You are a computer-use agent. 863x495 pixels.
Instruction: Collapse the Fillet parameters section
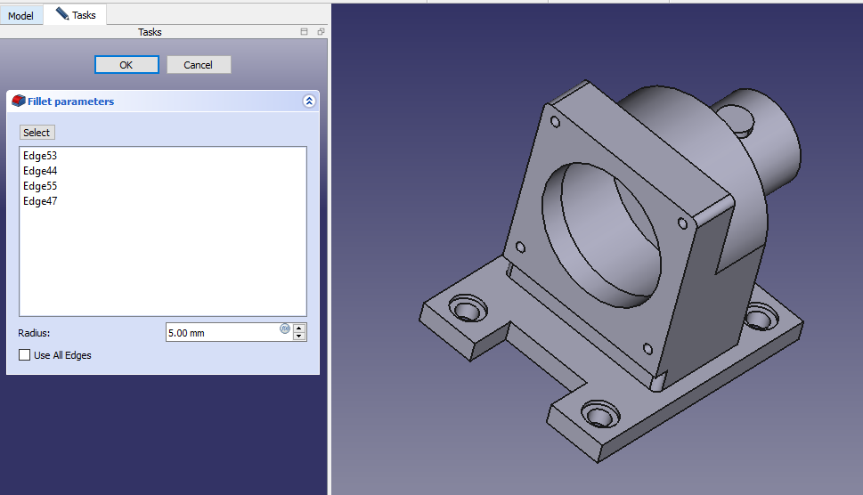coord(309,101)
